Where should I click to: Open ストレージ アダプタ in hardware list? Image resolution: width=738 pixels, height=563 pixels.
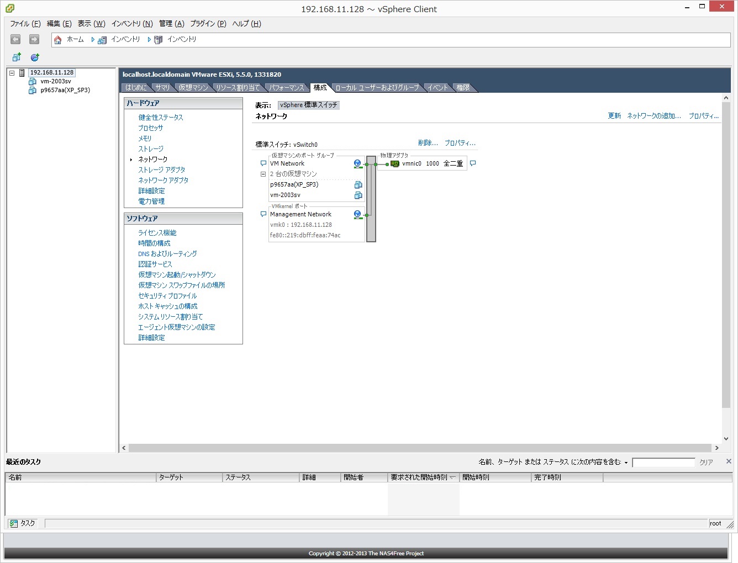tap(162, 170)
